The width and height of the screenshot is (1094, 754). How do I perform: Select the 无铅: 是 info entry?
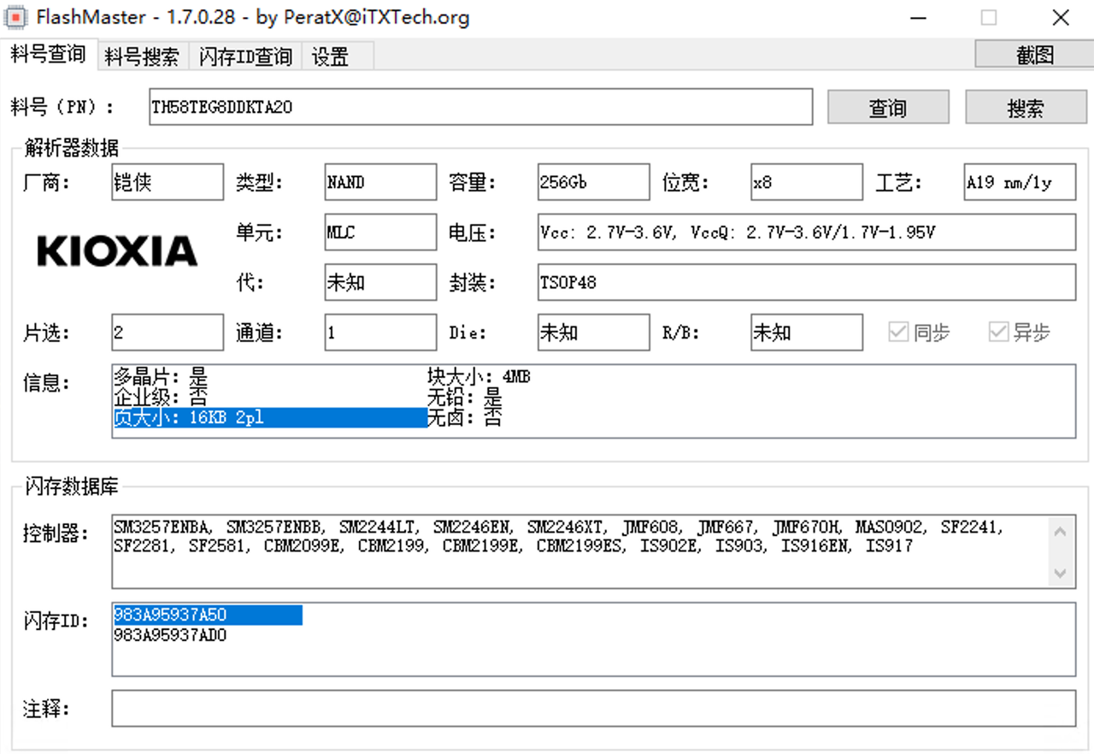[465, 397]
